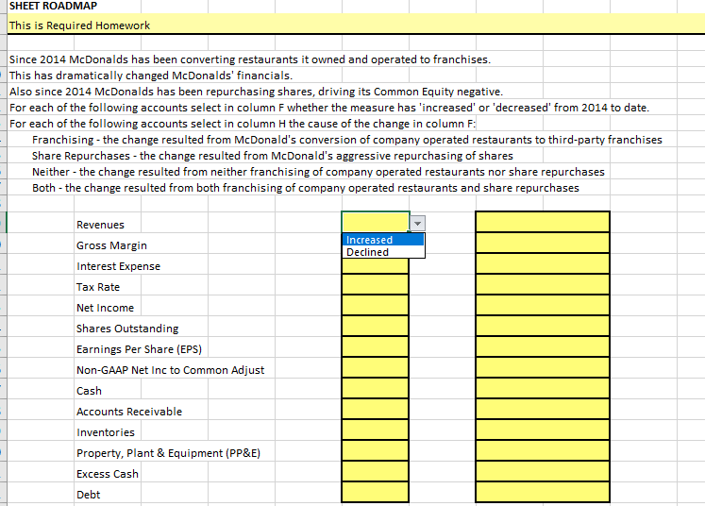This screenshot has height=506, width=705.
Task: Click the 'Revenues' label cell
Action: click(100, 225)
